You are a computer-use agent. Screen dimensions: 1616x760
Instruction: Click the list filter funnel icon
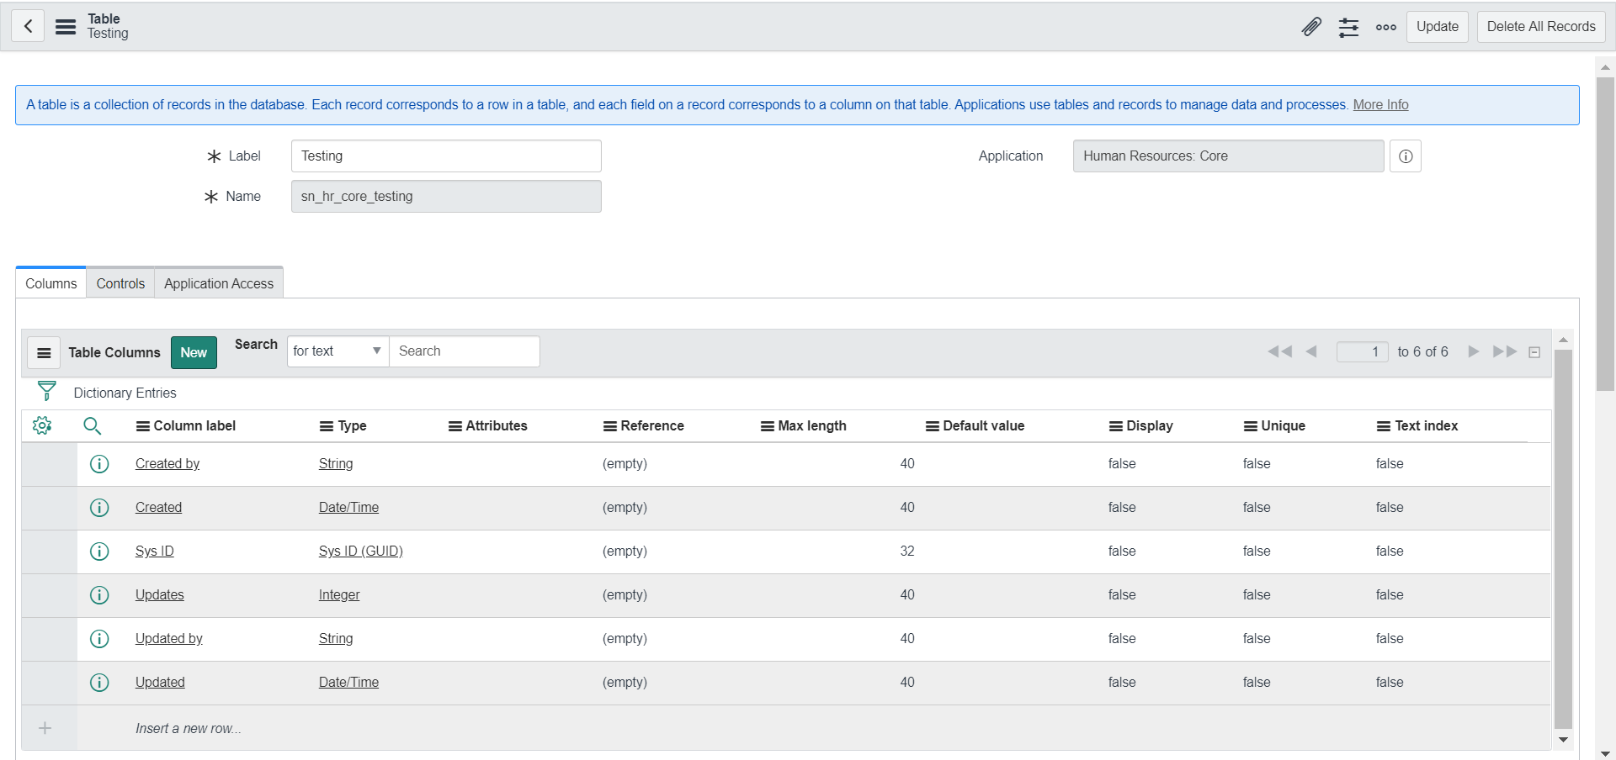(x=47, y=392)
